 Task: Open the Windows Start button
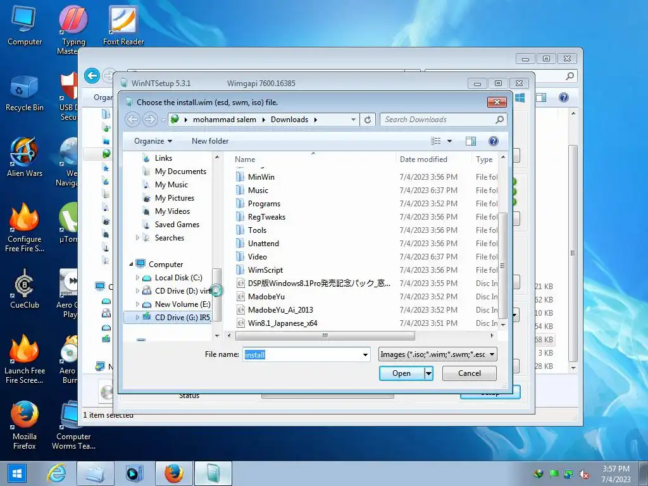16,473
